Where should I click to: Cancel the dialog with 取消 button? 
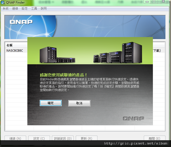pos(79,103)
